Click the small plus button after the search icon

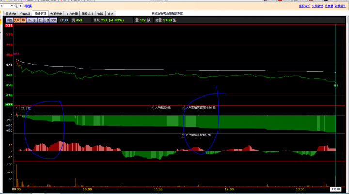tap(20, 6)
